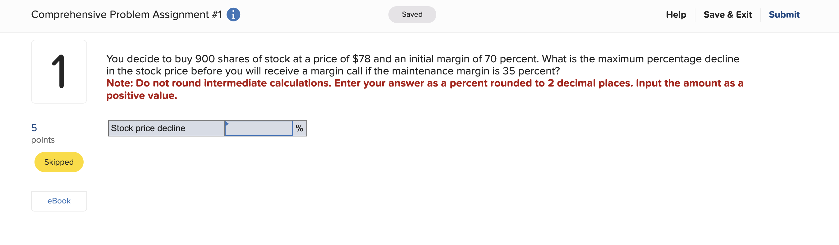Submit the assignment
The width and height of the screenshot is (839, 245).
784,14
